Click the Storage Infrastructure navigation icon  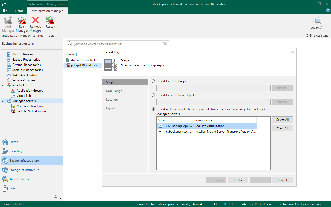(x=5, y=170)
